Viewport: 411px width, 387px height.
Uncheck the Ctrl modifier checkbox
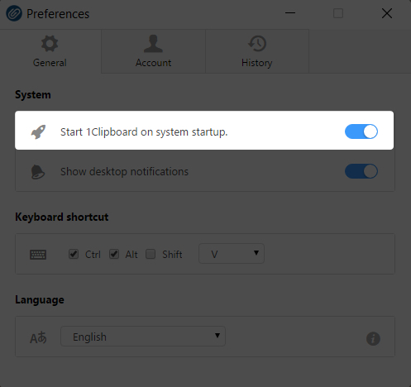coord(74,254)
